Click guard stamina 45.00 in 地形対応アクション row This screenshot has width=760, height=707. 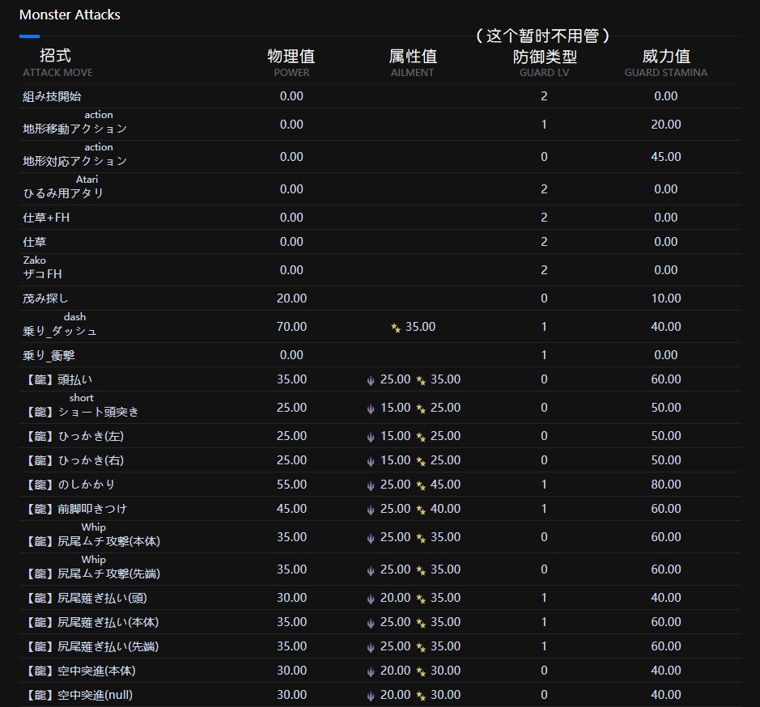666,157
